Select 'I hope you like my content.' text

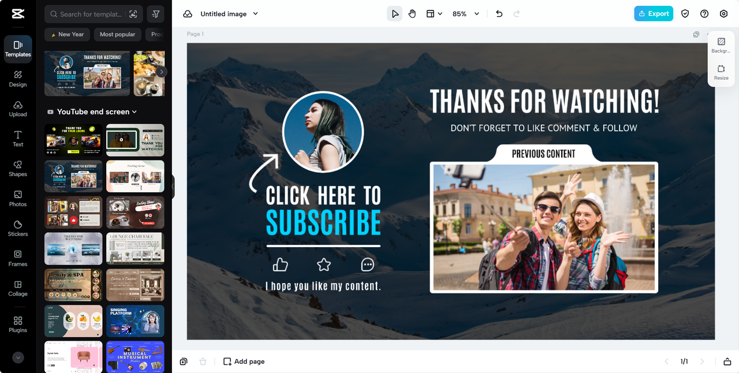pyautogui.click(x=323, y=286)
